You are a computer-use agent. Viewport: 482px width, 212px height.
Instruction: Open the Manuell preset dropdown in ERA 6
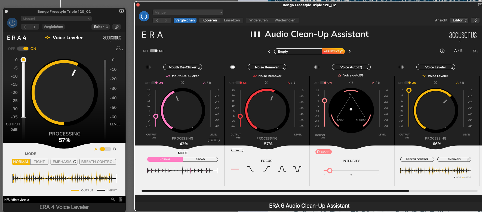188,12
